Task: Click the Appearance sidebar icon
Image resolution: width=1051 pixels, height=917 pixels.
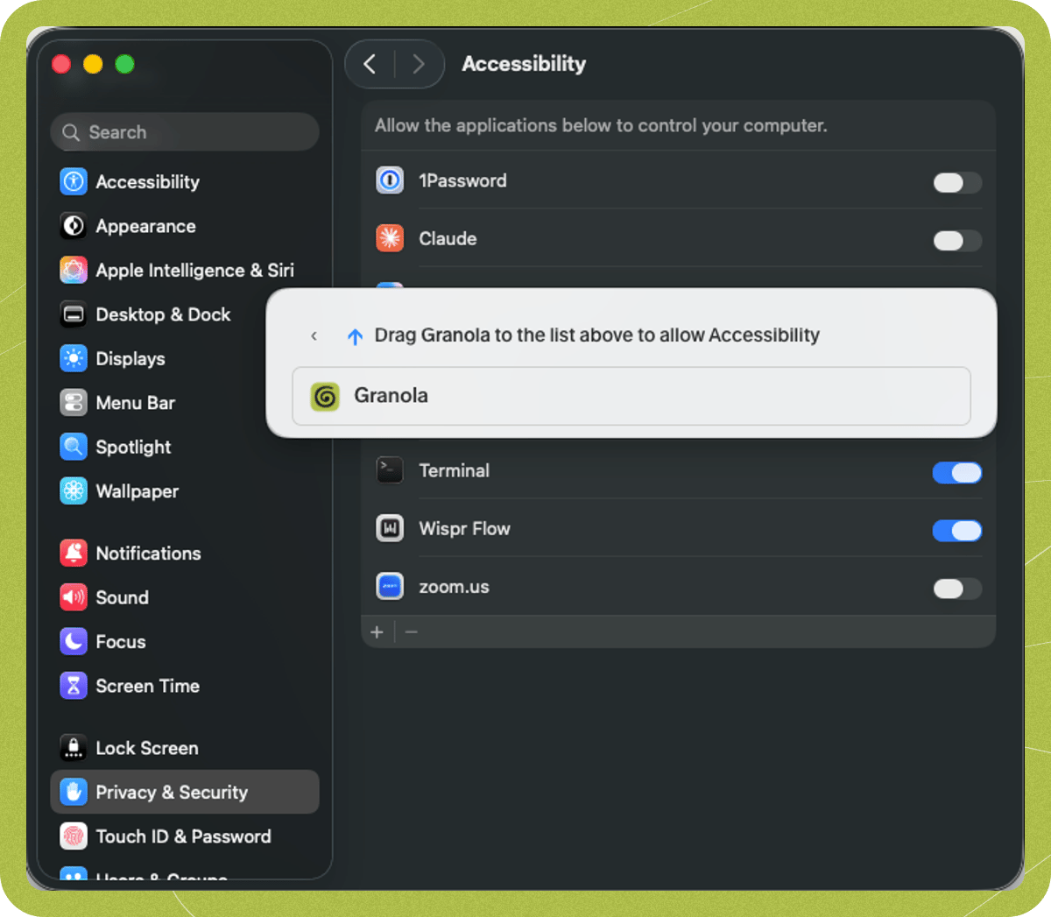Action: click(x=74, y=226)
